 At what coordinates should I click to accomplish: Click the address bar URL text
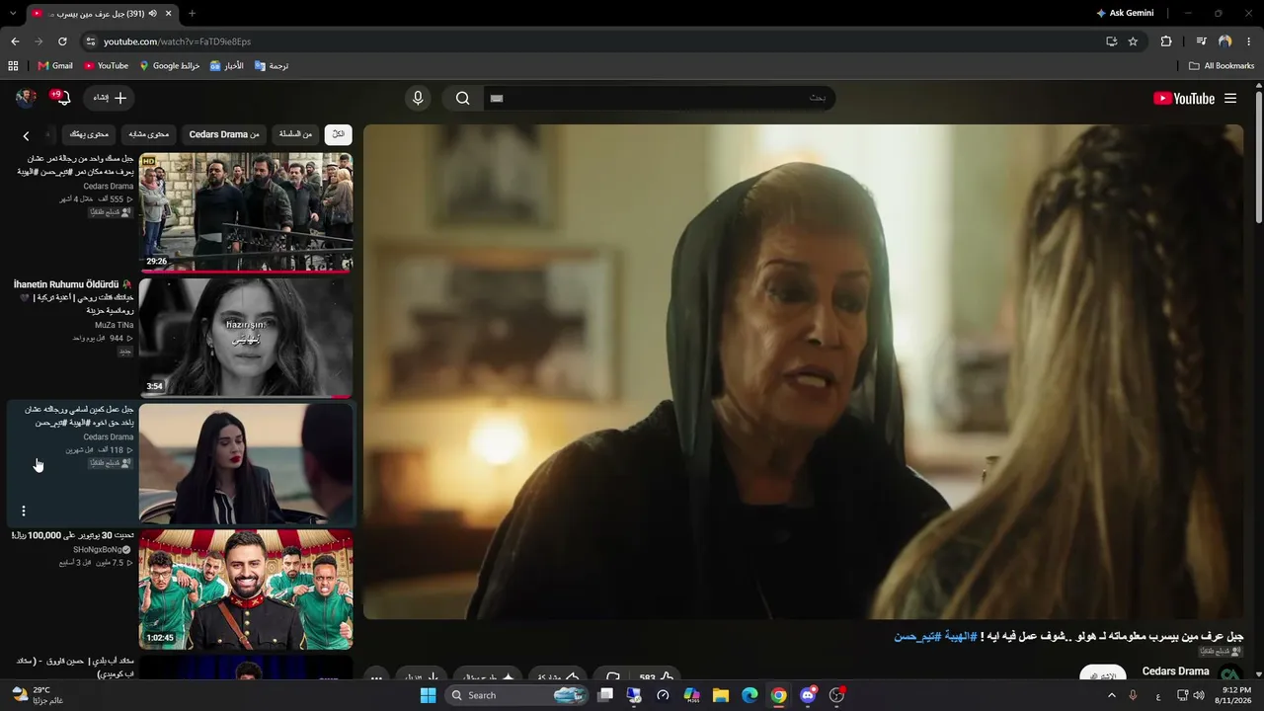178,41
